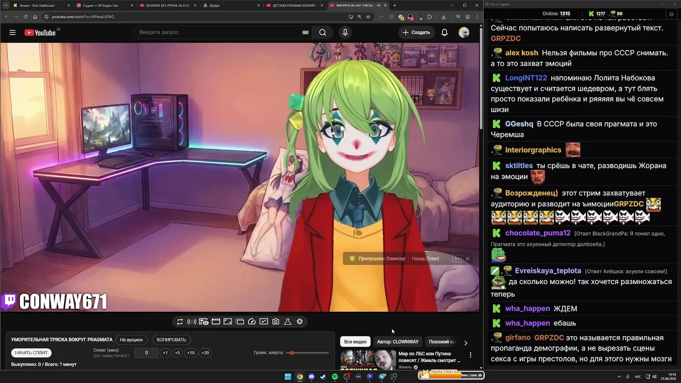Open the on-screen keyboard icon in the search box
Viewport: 681px width, 383px height.
(x=305, y=32)
